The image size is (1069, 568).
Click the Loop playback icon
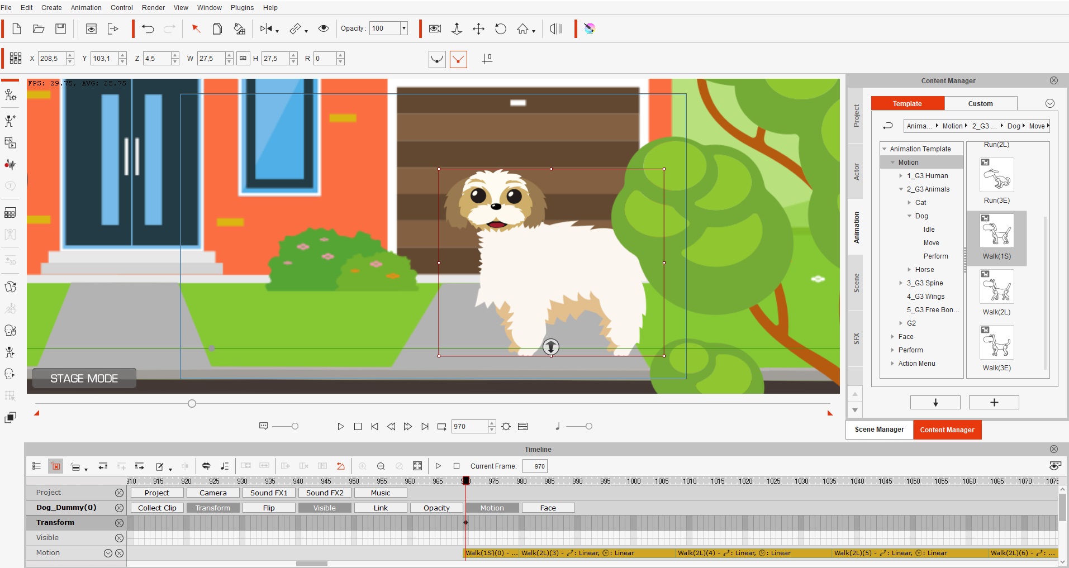pyautogui.click(x=441, y=427)
